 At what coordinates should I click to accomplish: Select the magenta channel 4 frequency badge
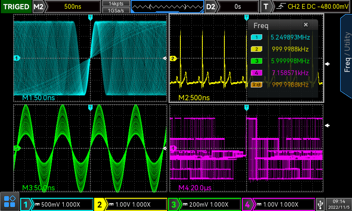coord(257,73)
